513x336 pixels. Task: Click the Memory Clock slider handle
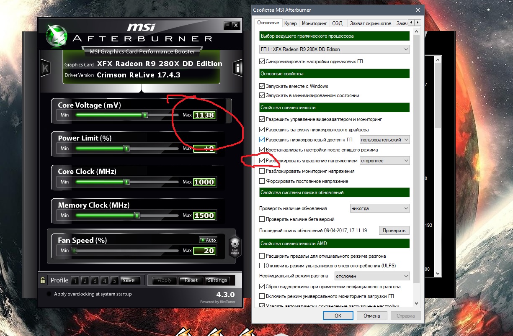[137, 215]
